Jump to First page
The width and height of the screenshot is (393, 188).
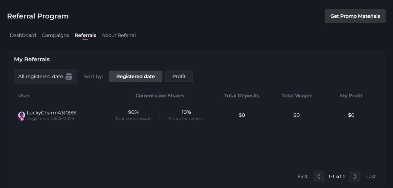pyautogui.click(x=302, y=176)
